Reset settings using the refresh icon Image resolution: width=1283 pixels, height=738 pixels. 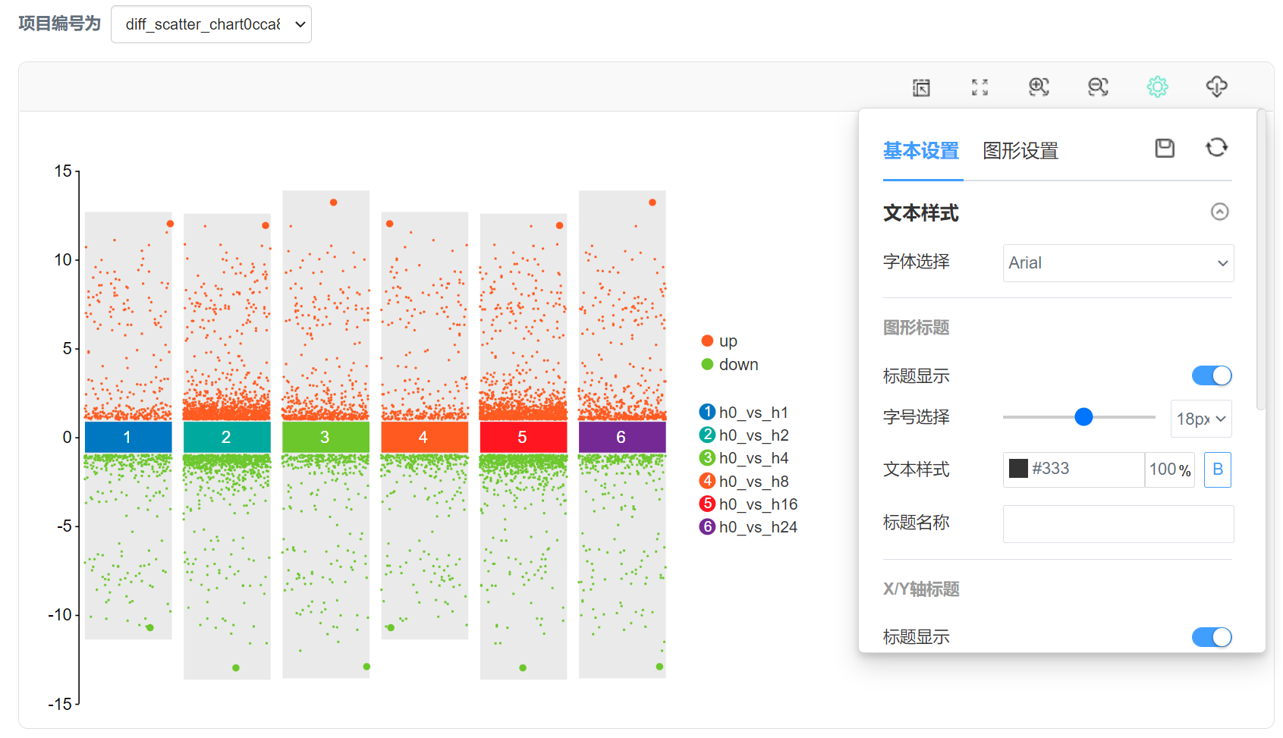coord(1217,147)
